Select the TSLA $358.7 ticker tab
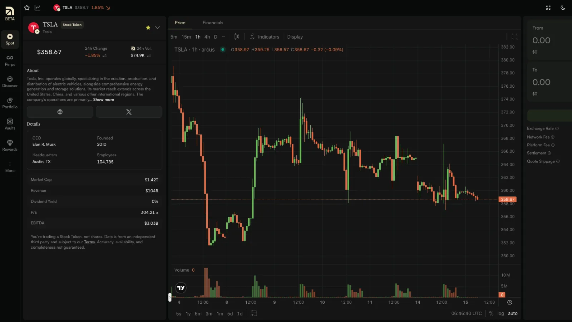The height and width of the screenshot is (322, 572). [82, 8]
